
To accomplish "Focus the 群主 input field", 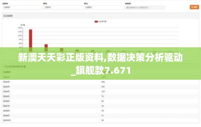I will pos(104,7).
